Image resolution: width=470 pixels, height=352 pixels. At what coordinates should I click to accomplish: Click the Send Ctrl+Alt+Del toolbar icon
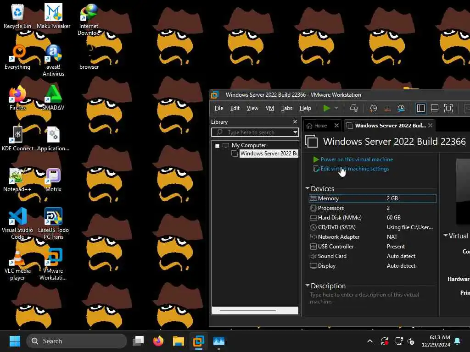354,108
